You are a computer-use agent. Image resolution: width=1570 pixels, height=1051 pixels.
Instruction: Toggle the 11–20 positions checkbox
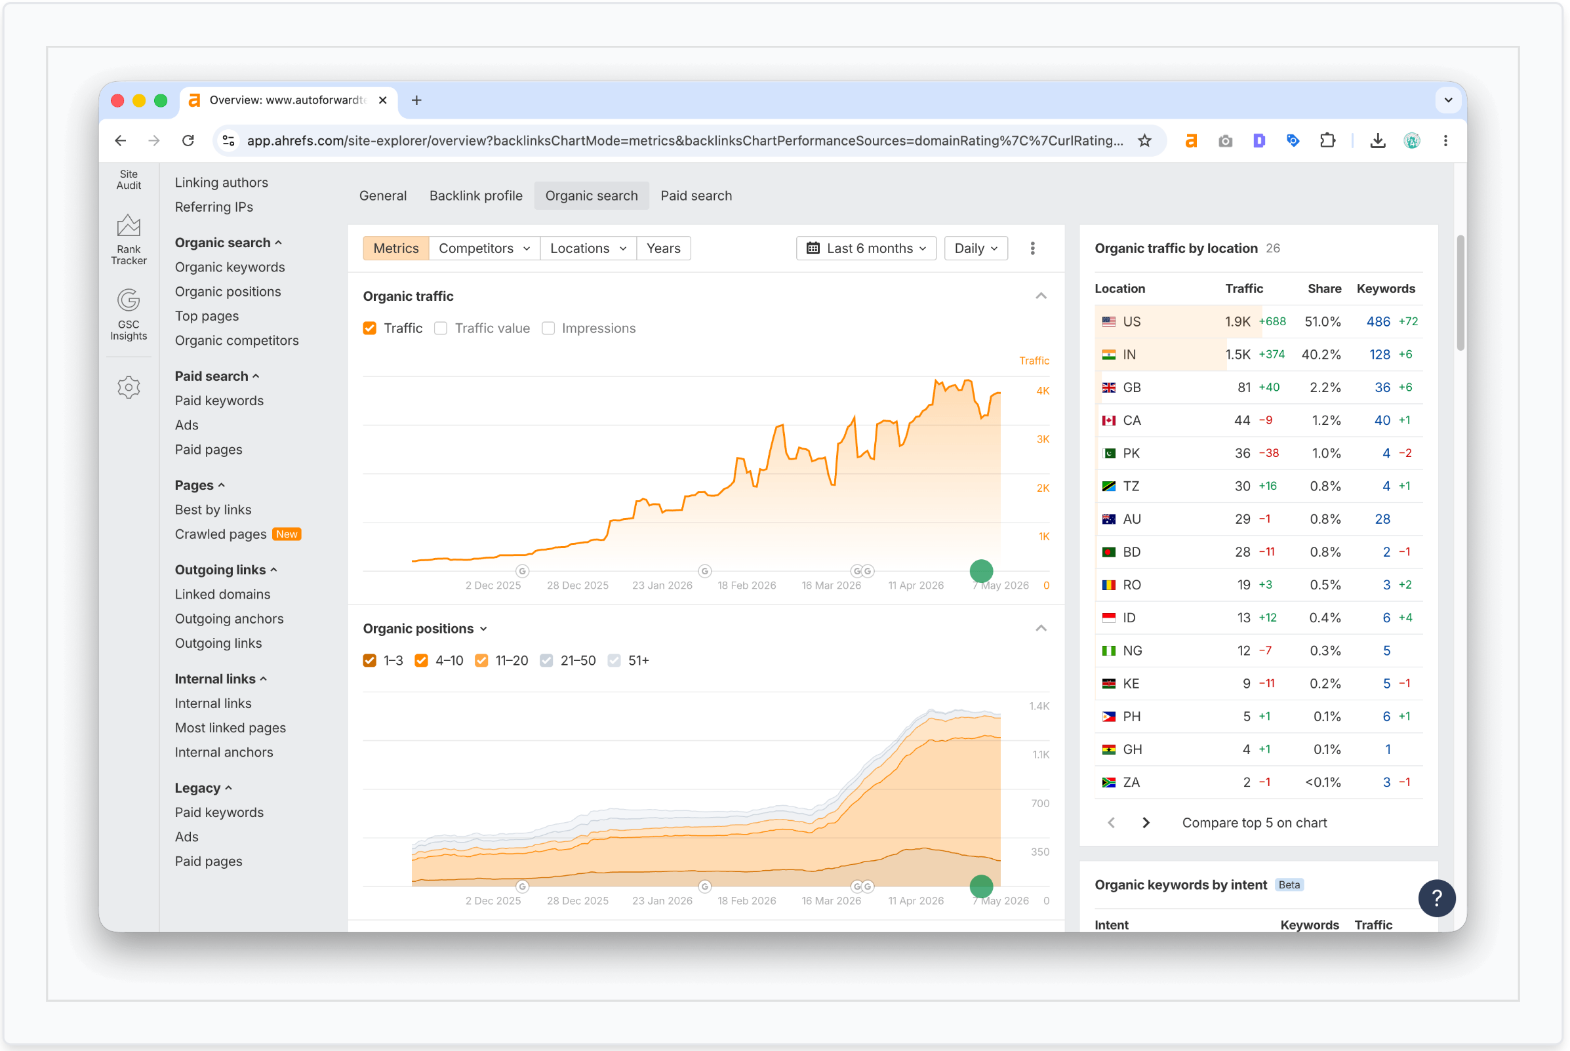(481, 661)
